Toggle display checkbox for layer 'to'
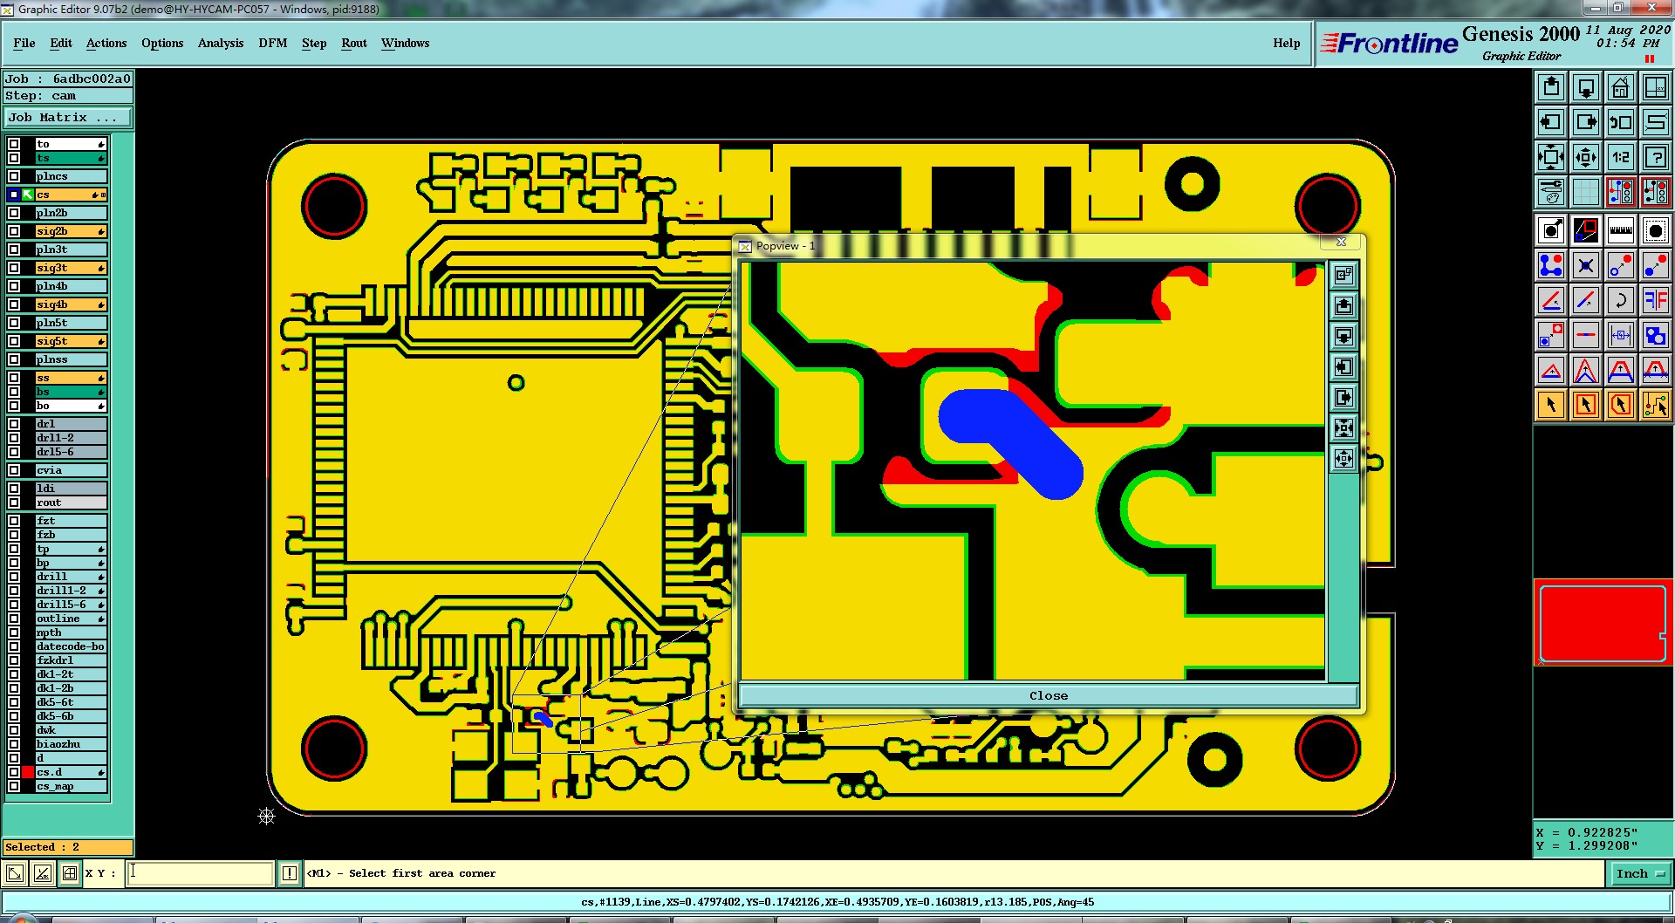1675x923 pixels. pos(14,144)
